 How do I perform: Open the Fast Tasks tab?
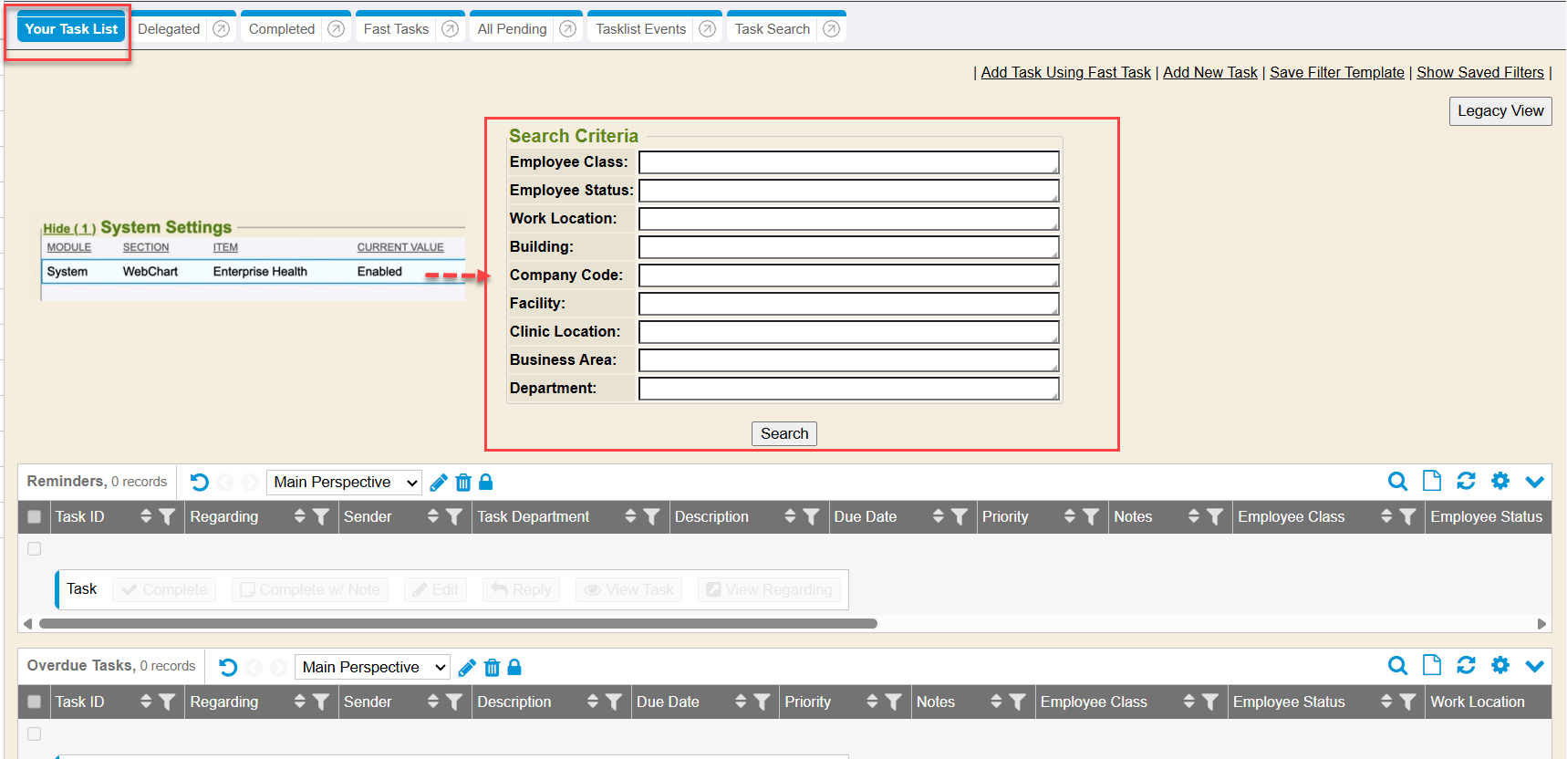point(396,29)
